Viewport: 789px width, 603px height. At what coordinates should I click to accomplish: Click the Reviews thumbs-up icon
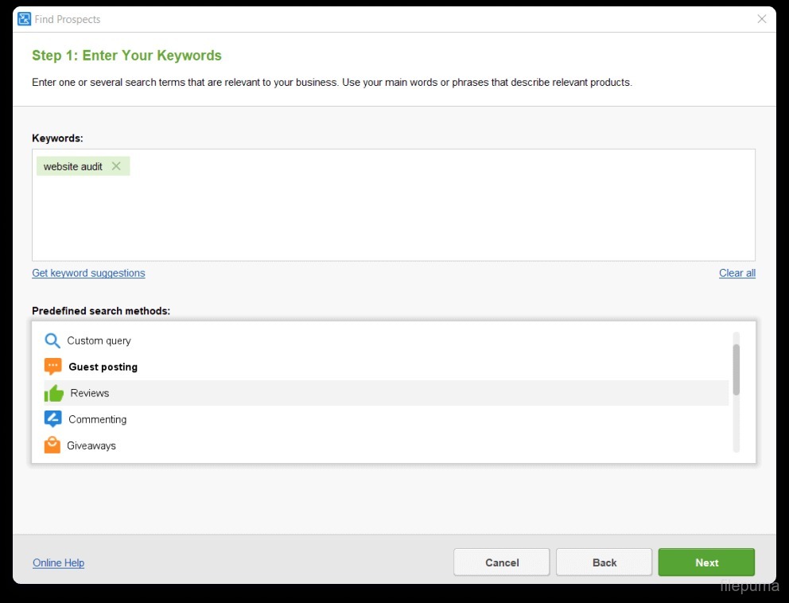pos(53,393)
